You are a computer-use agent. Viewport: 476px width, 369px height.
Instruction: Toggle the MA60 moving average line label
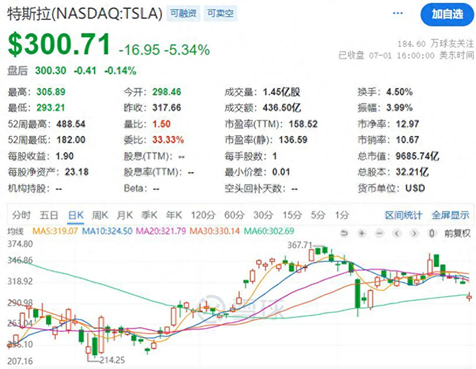click(x=269, y=231)
